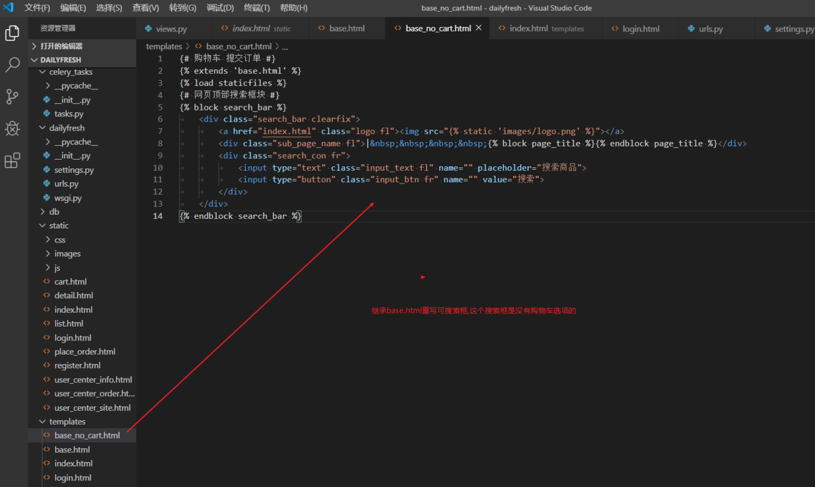Screen dimensions: 815x487
Task: Open the 编辑(E) menu
Action: [x=73, y=8]
